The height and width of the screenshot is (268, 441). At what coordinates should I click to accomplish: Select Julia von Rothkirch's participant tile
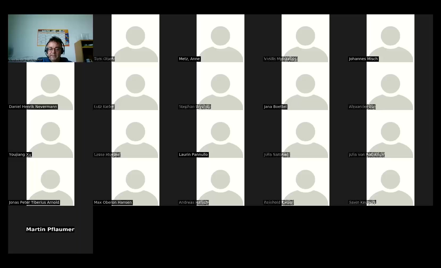pos(390,134)
